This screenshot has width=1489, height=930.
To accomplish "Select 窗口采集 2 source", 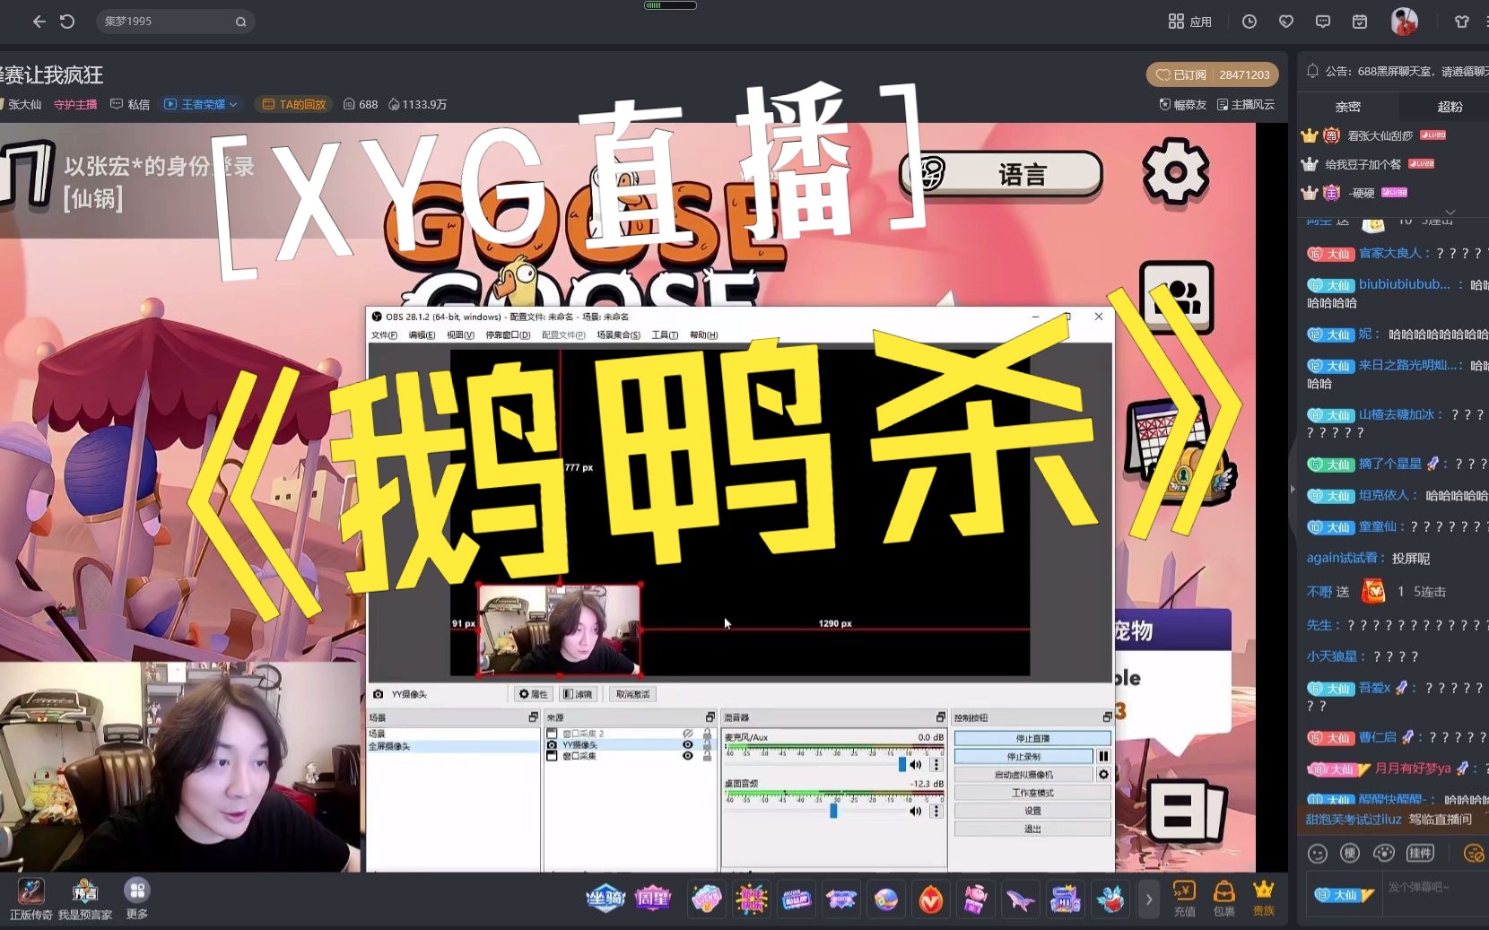I will pyautogui.click(x=583, y=734).
